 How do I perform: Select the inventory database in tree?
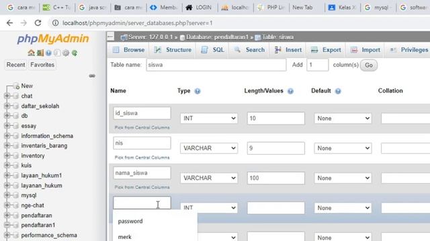point(33,156)
